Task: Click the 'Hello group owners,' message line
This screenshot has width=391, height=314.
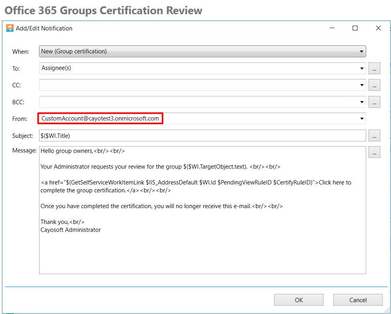Action: [x=83, y=151]
